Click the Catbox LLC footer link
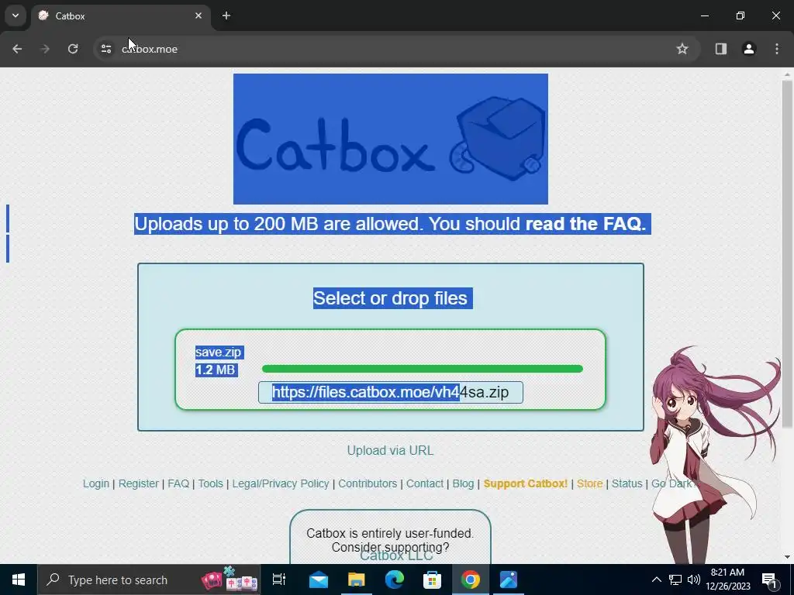 (x=396, y=556)
